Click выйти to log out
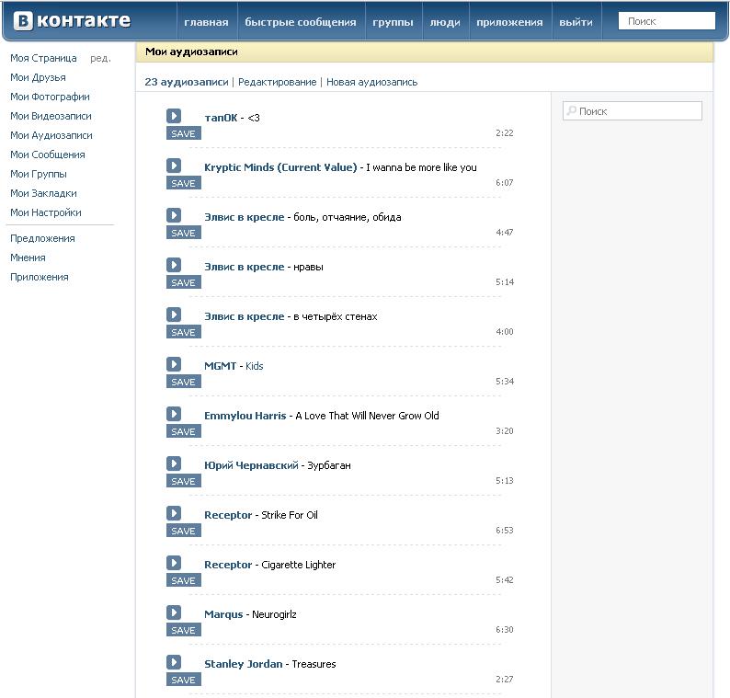 (x=576, y=22)
